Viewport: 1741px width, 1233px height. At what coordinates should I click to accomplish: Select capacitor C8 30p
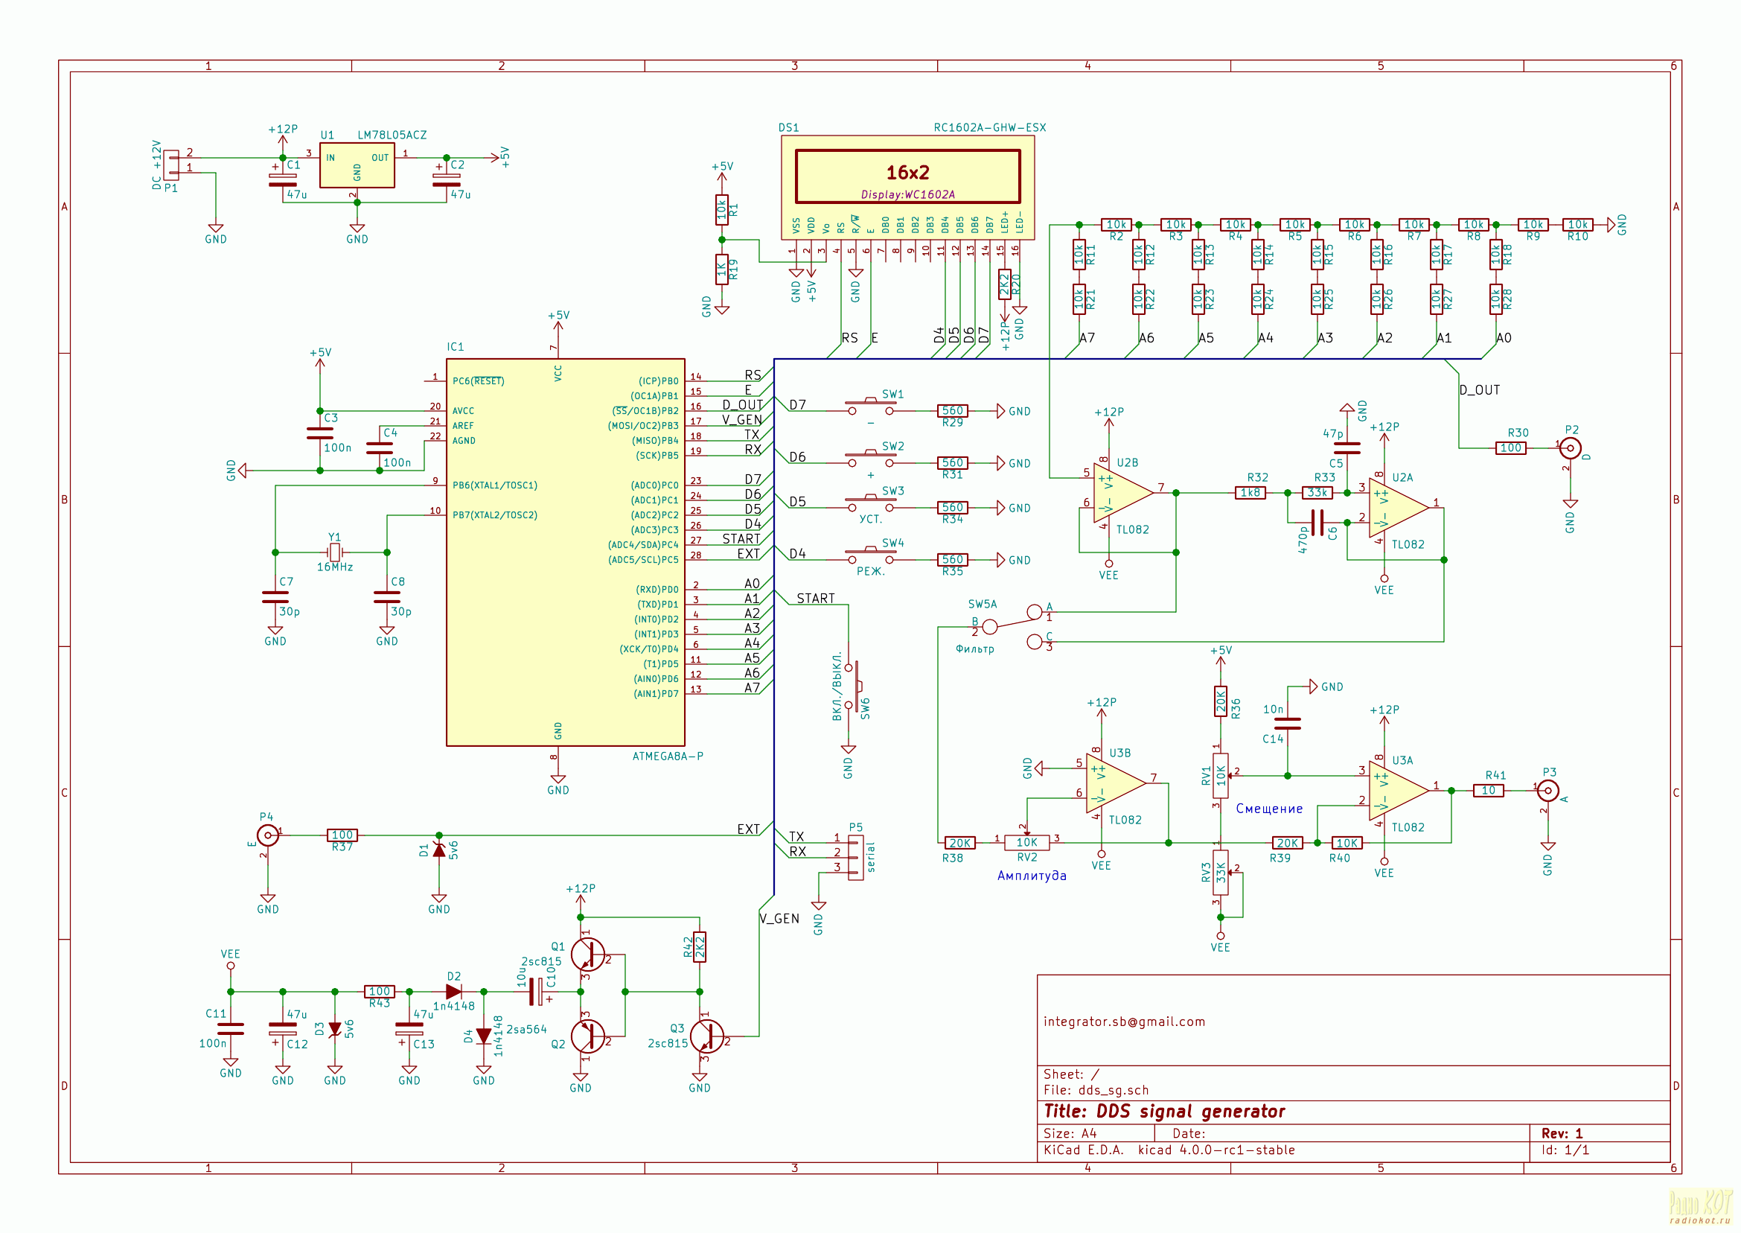386,596
